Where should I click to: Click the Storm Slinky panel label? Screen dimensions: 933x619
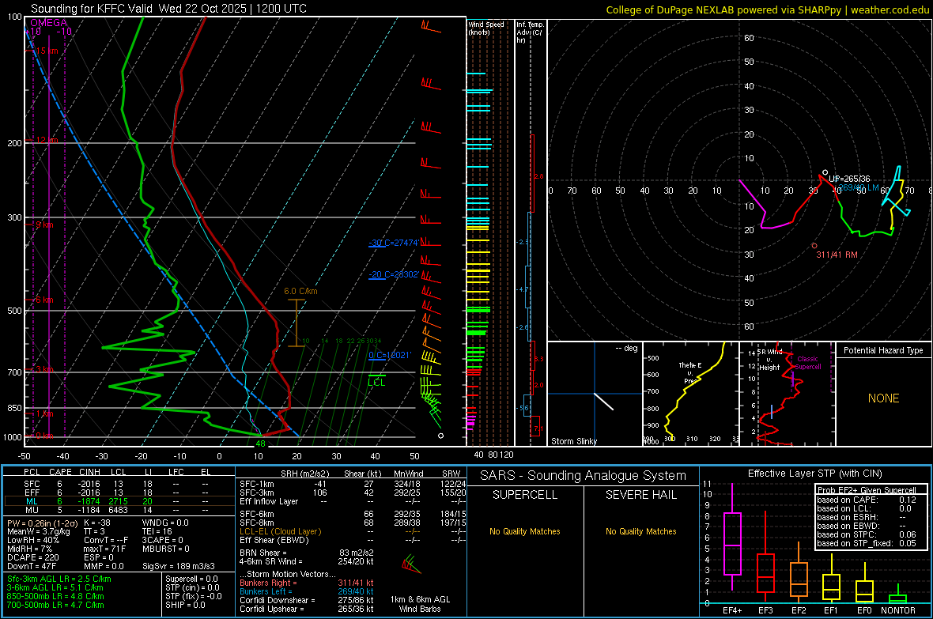click(573, 441)
